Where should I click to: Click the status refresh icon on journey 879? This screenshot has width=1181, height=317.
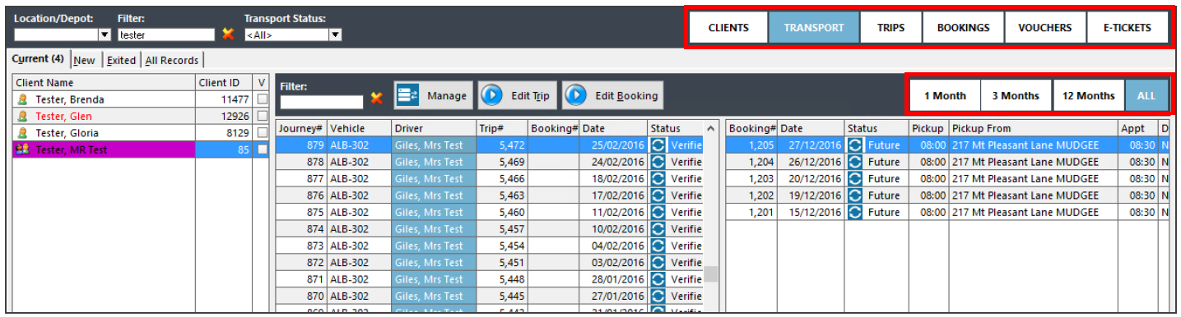tap(658, 145)
